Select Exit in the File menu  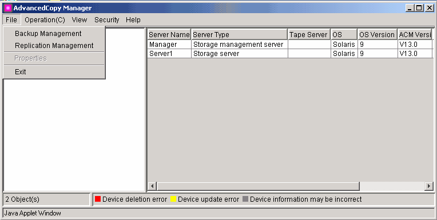click(54, 72)
